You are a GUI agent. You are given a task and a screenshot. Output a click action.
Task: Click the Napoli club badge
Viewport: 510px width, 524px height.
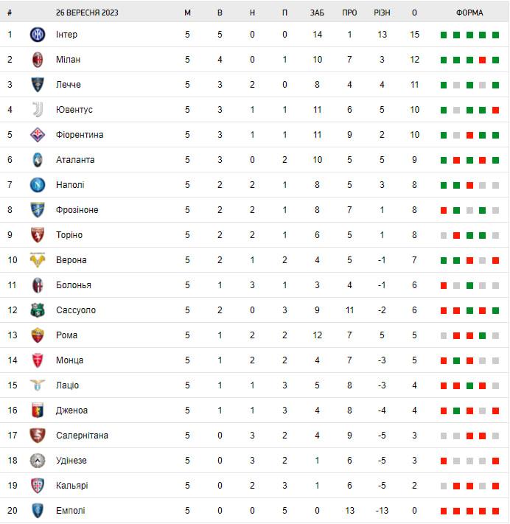pos(38,185)
